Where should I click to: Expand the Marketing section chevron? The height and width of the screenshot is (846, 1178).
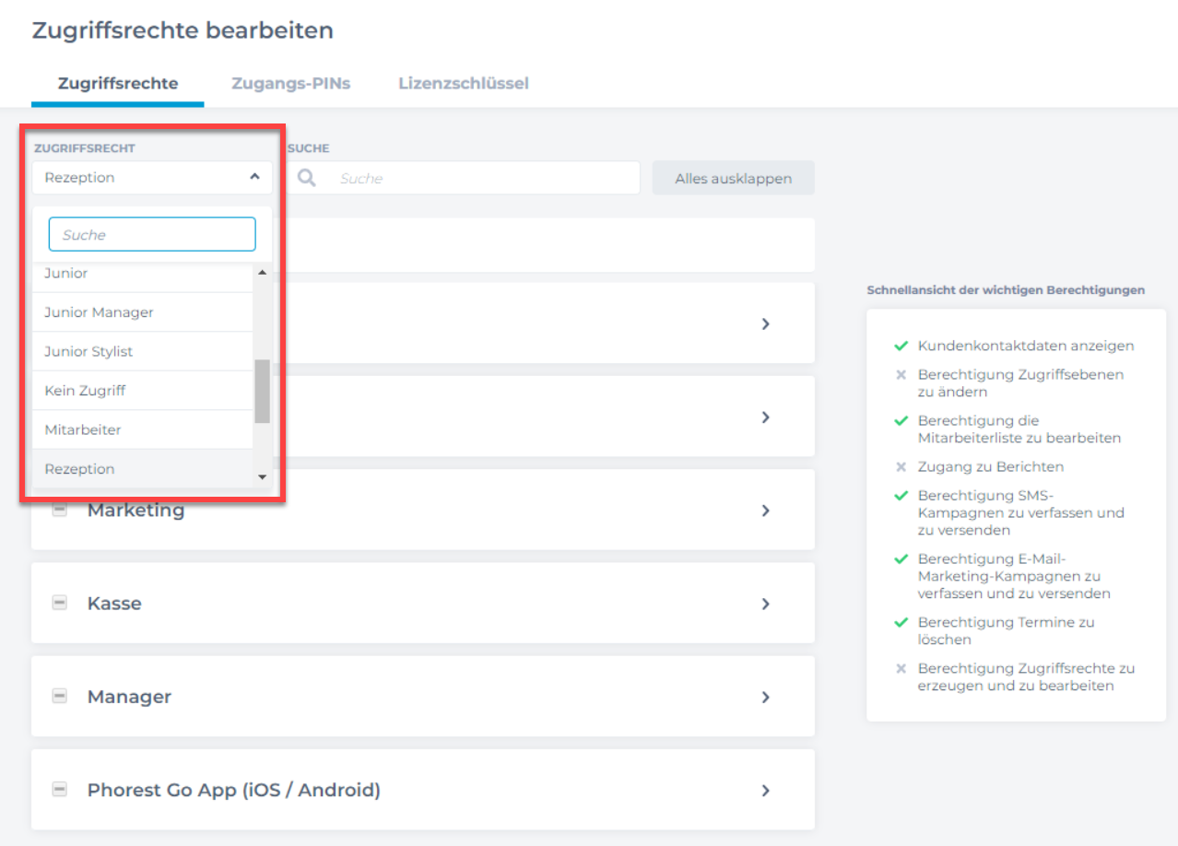coord(765,511)
